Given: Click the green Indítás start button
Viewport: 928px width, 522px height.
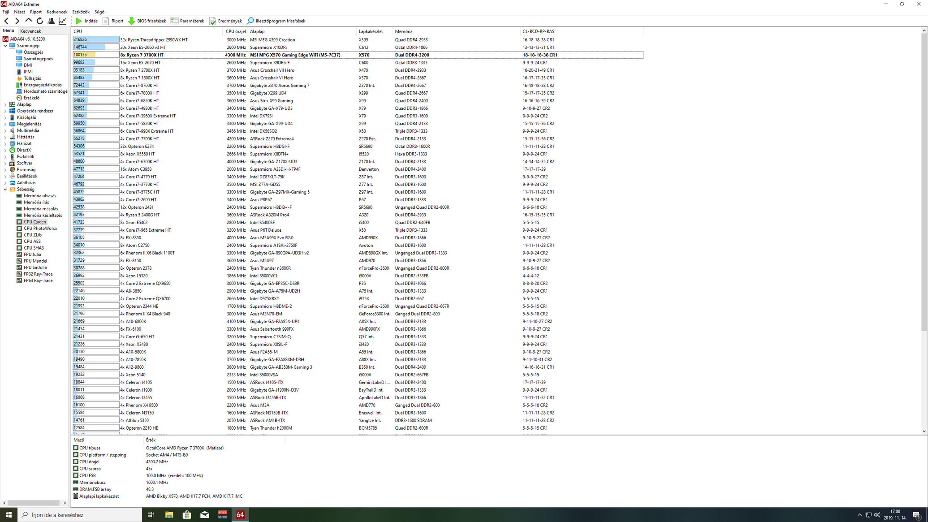Looking at the screenshot, I should point(86,21).
